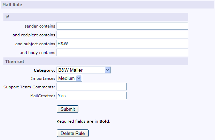Viewport: 215px width, 140px height.
Task: Select the subject contains field with B&W
Action: point(122,43)
